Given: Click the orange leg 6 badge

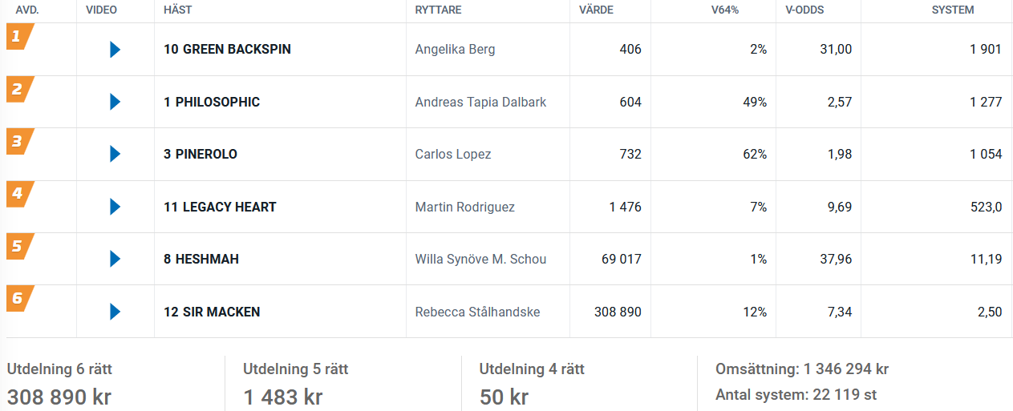Looking at the screenshot, I should (x=19, y=299).
